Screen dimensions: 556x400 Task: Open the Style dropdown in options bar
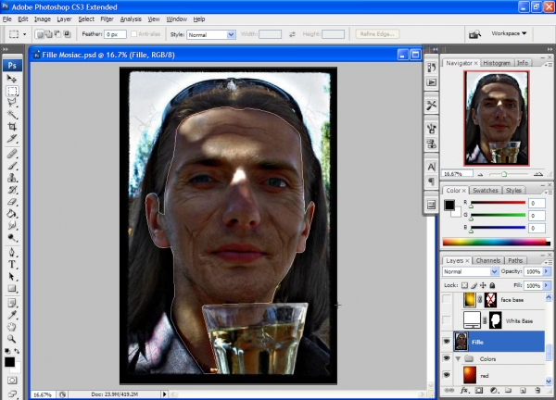click(231, 34)
